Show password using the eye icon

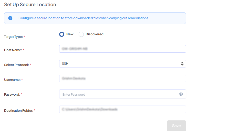[181, 94]
